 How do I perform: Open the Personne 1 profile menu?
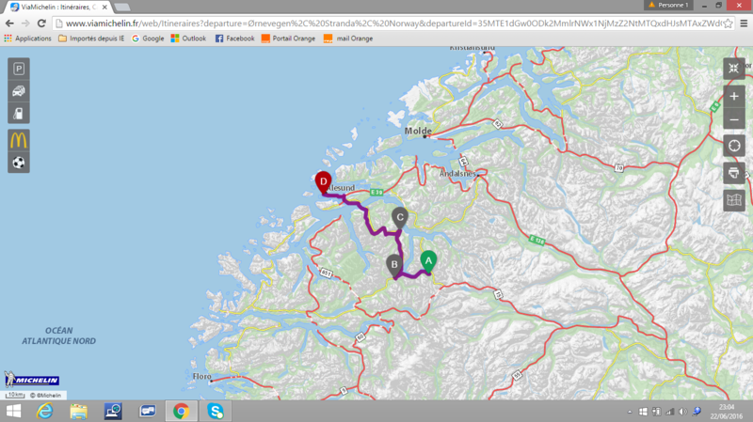click(668, 5)
